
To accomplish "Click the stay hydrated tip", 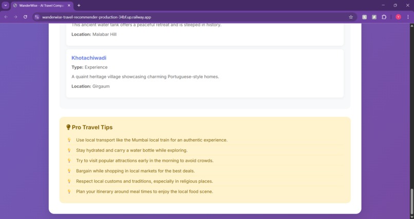I will [132, 150].
